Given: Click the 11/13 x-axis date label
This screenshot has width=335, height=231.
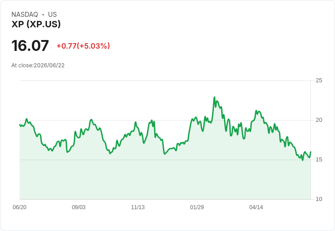Looking at the screenshot, I should coord(138,207).
